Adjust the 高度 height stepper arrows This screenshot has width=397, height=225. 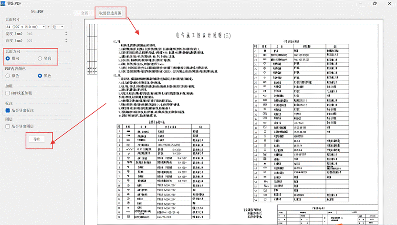tap(66, 40)
